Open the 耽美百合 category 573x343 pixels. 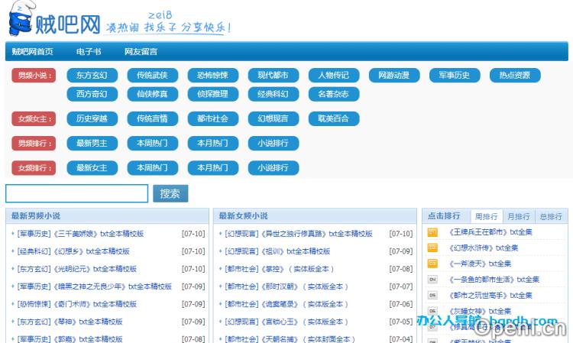[x=334, y=118]
